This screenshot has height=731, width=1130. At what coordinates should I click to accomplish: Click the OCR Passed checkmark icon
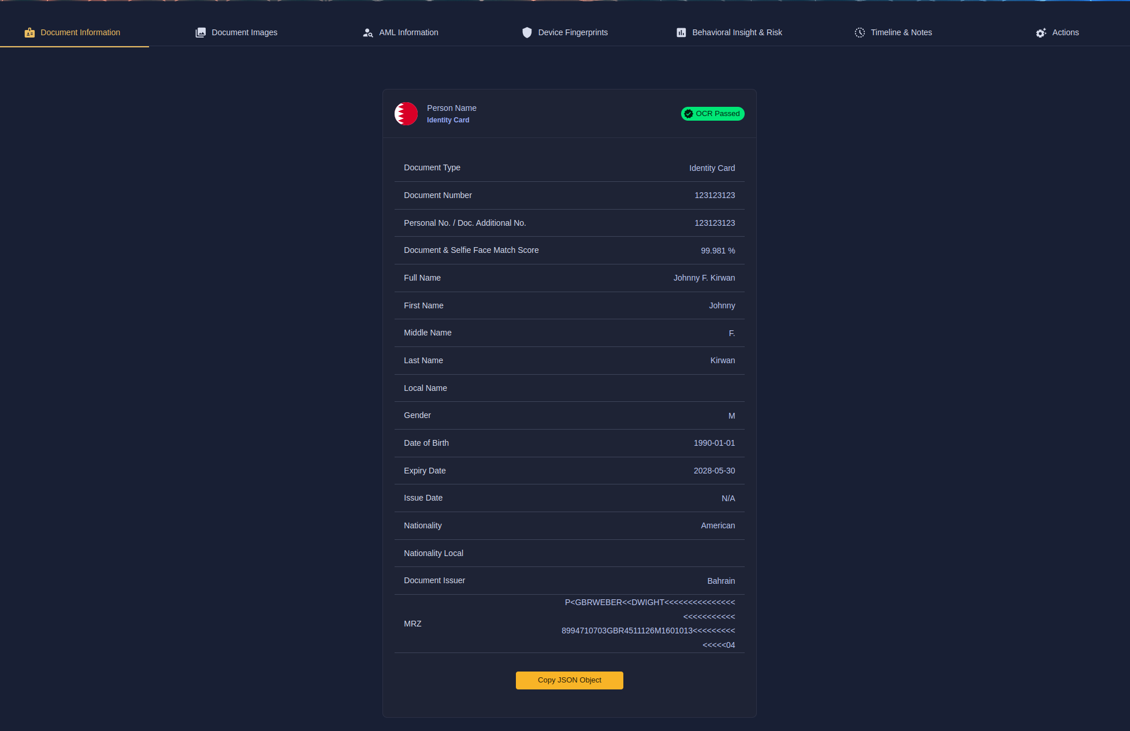tap(689, 114)
